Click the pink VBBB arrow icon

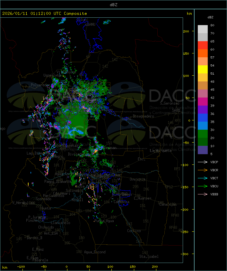point(203,194)
